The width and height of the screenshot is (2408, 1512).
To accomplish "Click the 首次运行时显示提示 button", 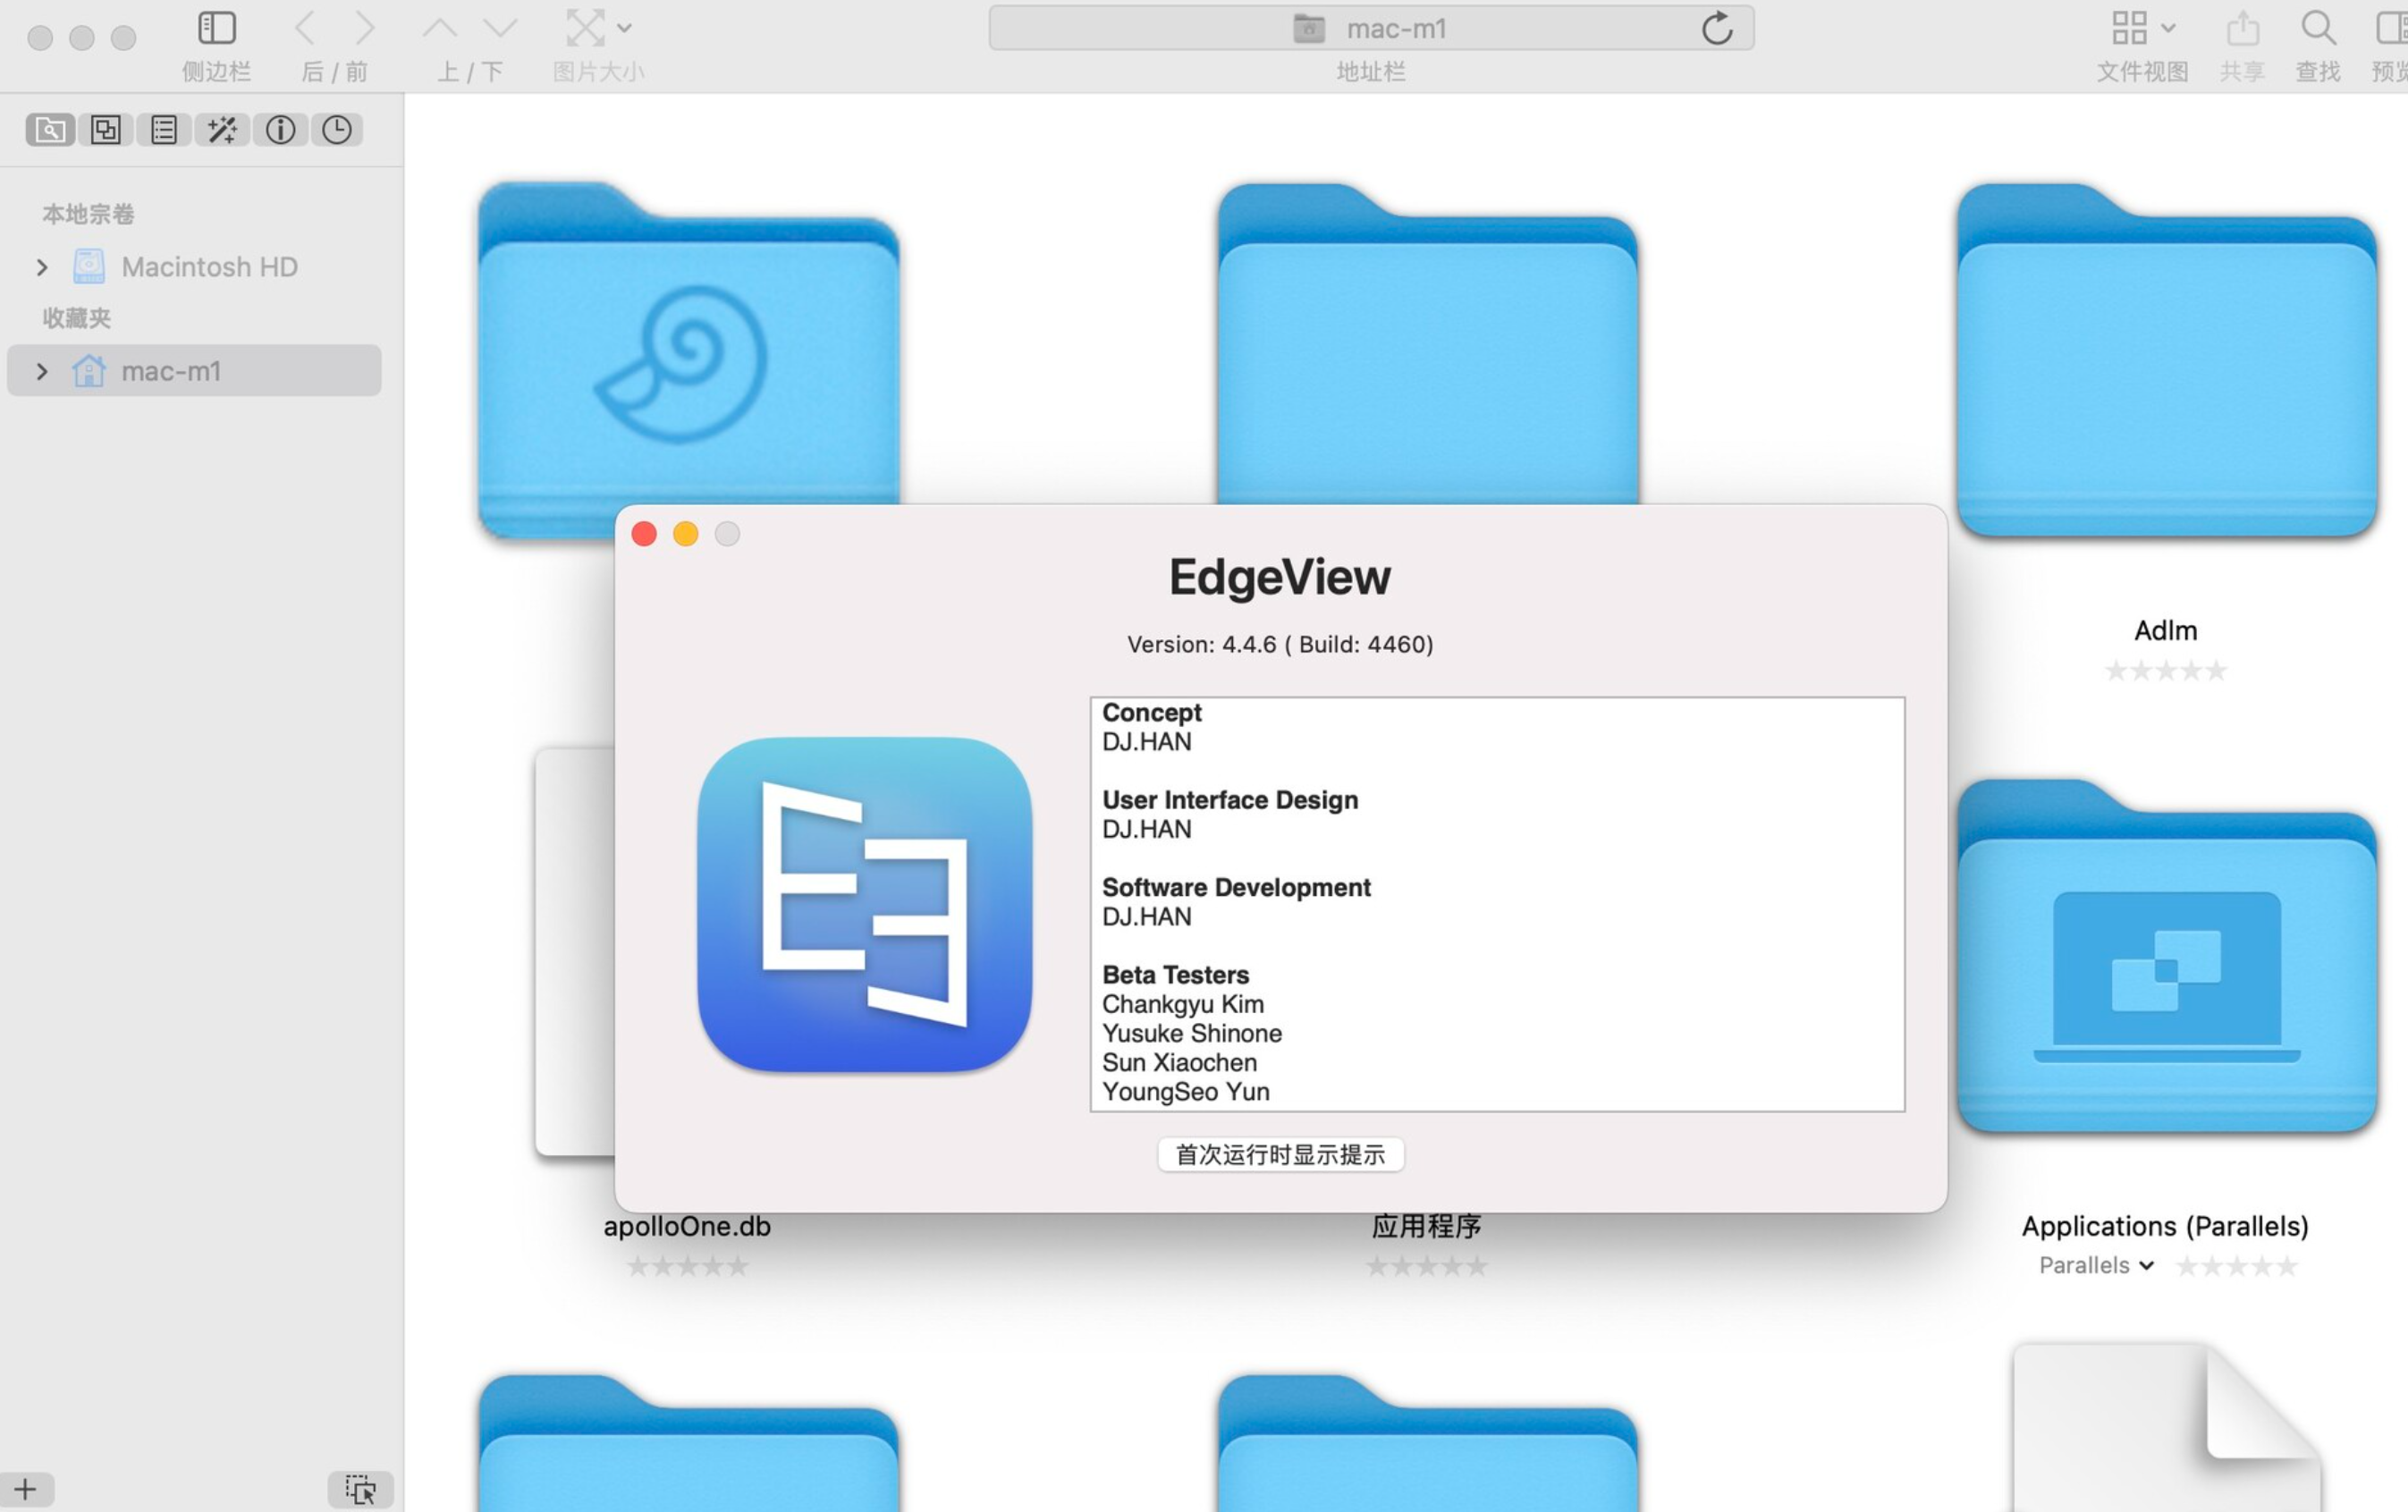I will tap(1281, 1155).
